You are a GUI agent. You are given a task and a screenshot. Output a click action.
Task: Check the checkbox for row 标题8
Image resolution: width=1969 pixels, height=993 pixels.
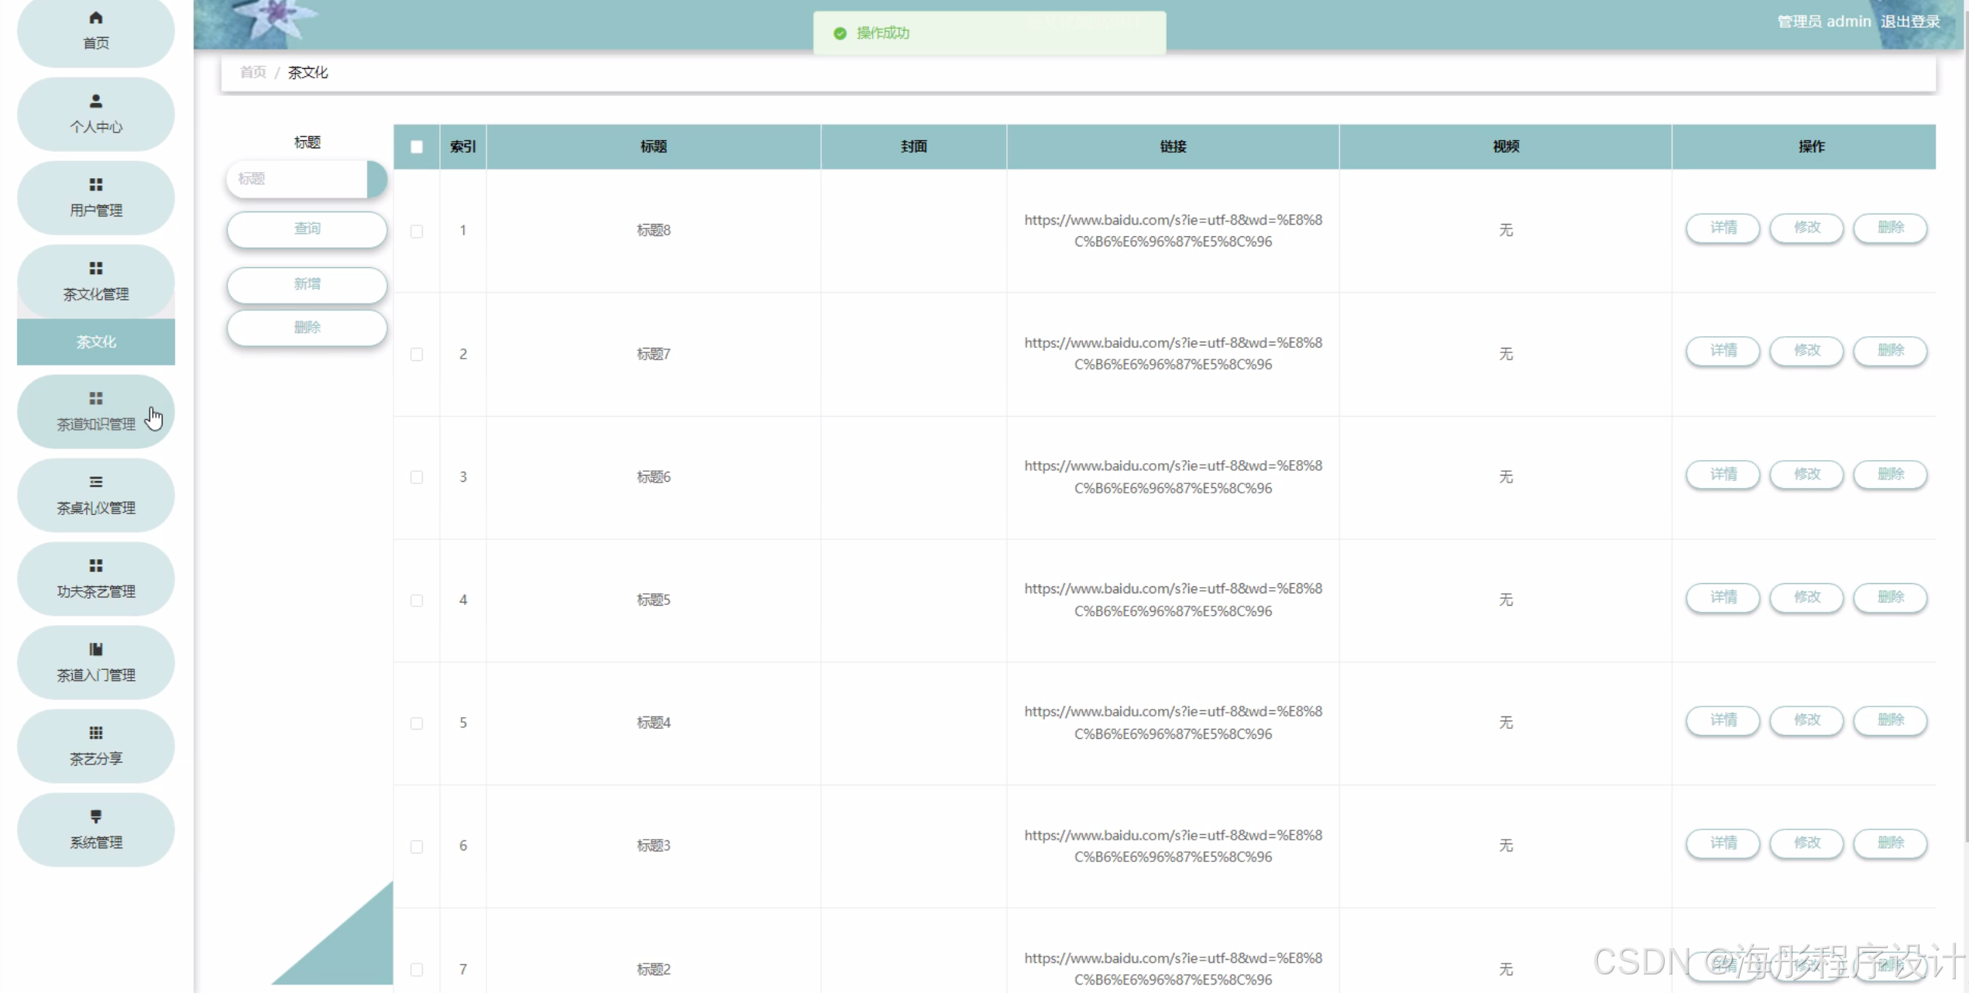pos(417,232)
